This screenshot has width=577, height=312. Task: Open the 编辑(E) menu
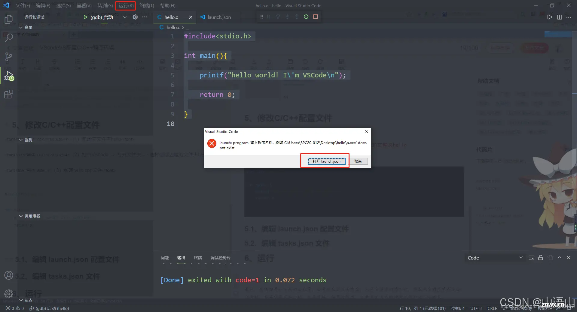[43, 6]
